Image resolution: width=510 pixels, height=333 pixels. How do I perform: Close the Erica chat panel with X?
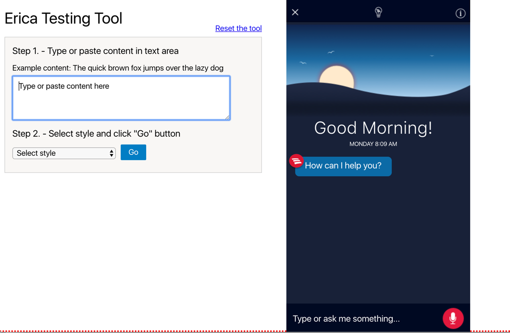coord(295,12)
